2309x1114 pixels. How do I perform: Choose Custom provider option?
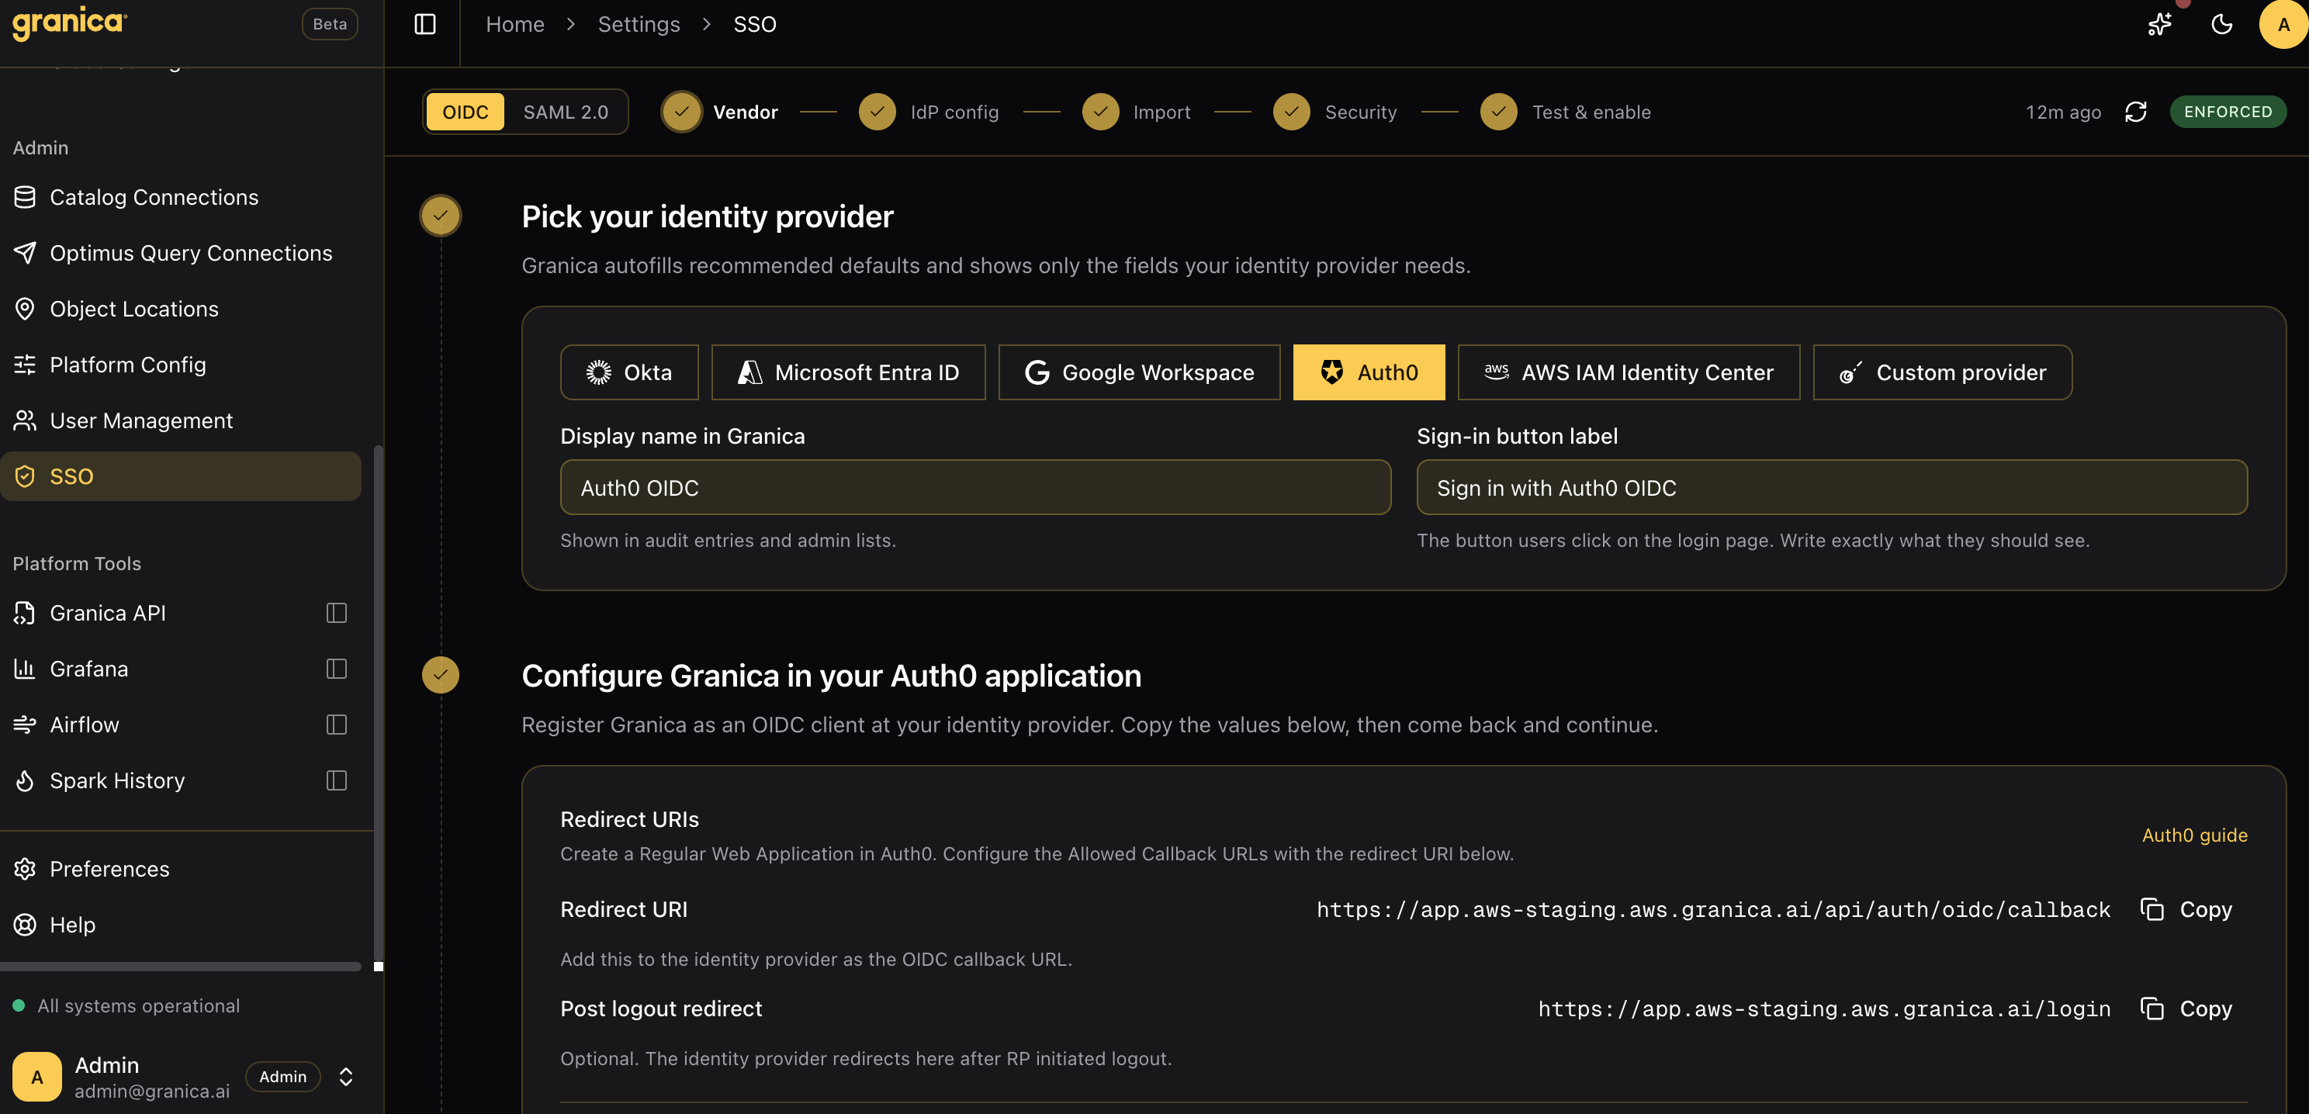(x=1942, y=372)
